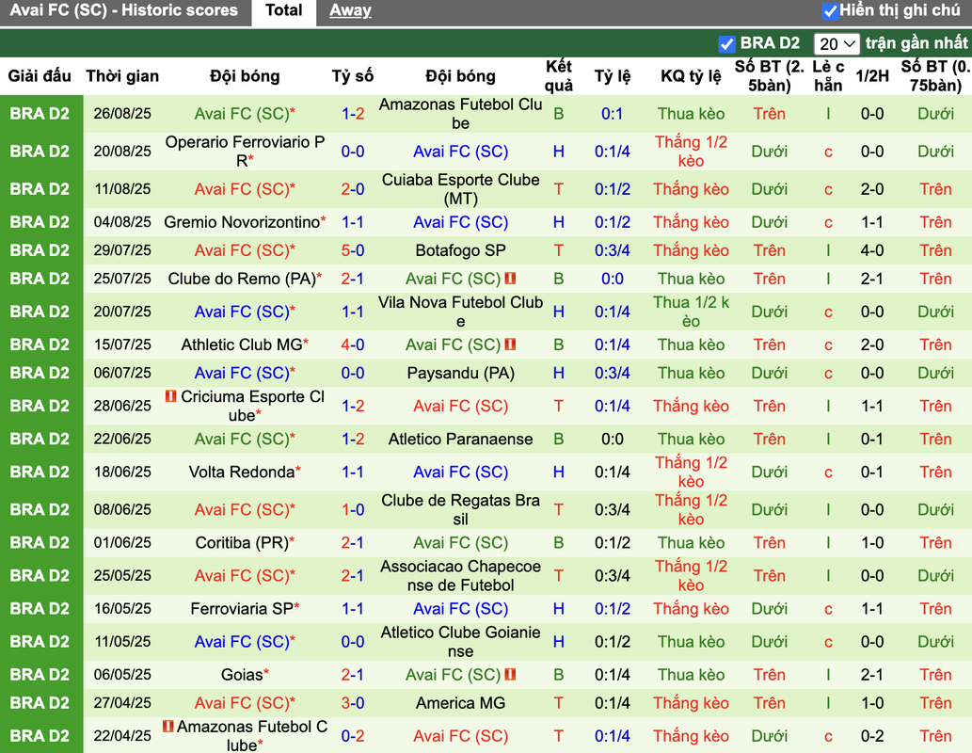Open Amazonas Futebol Clube team on 26/08/25
The width and height of the screenshot is (972, 753).
(x=460, y=114)
